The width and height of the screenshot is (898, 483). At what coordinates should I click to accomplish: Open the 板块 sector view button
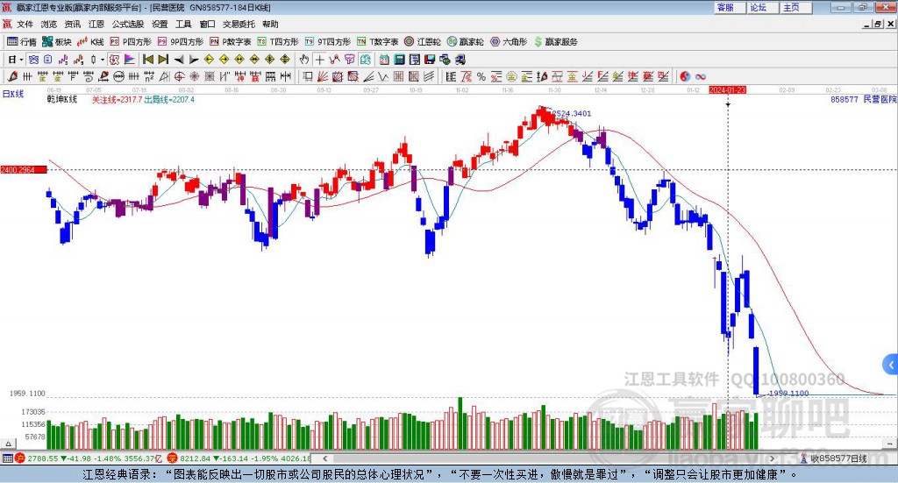tap(55, 42)
